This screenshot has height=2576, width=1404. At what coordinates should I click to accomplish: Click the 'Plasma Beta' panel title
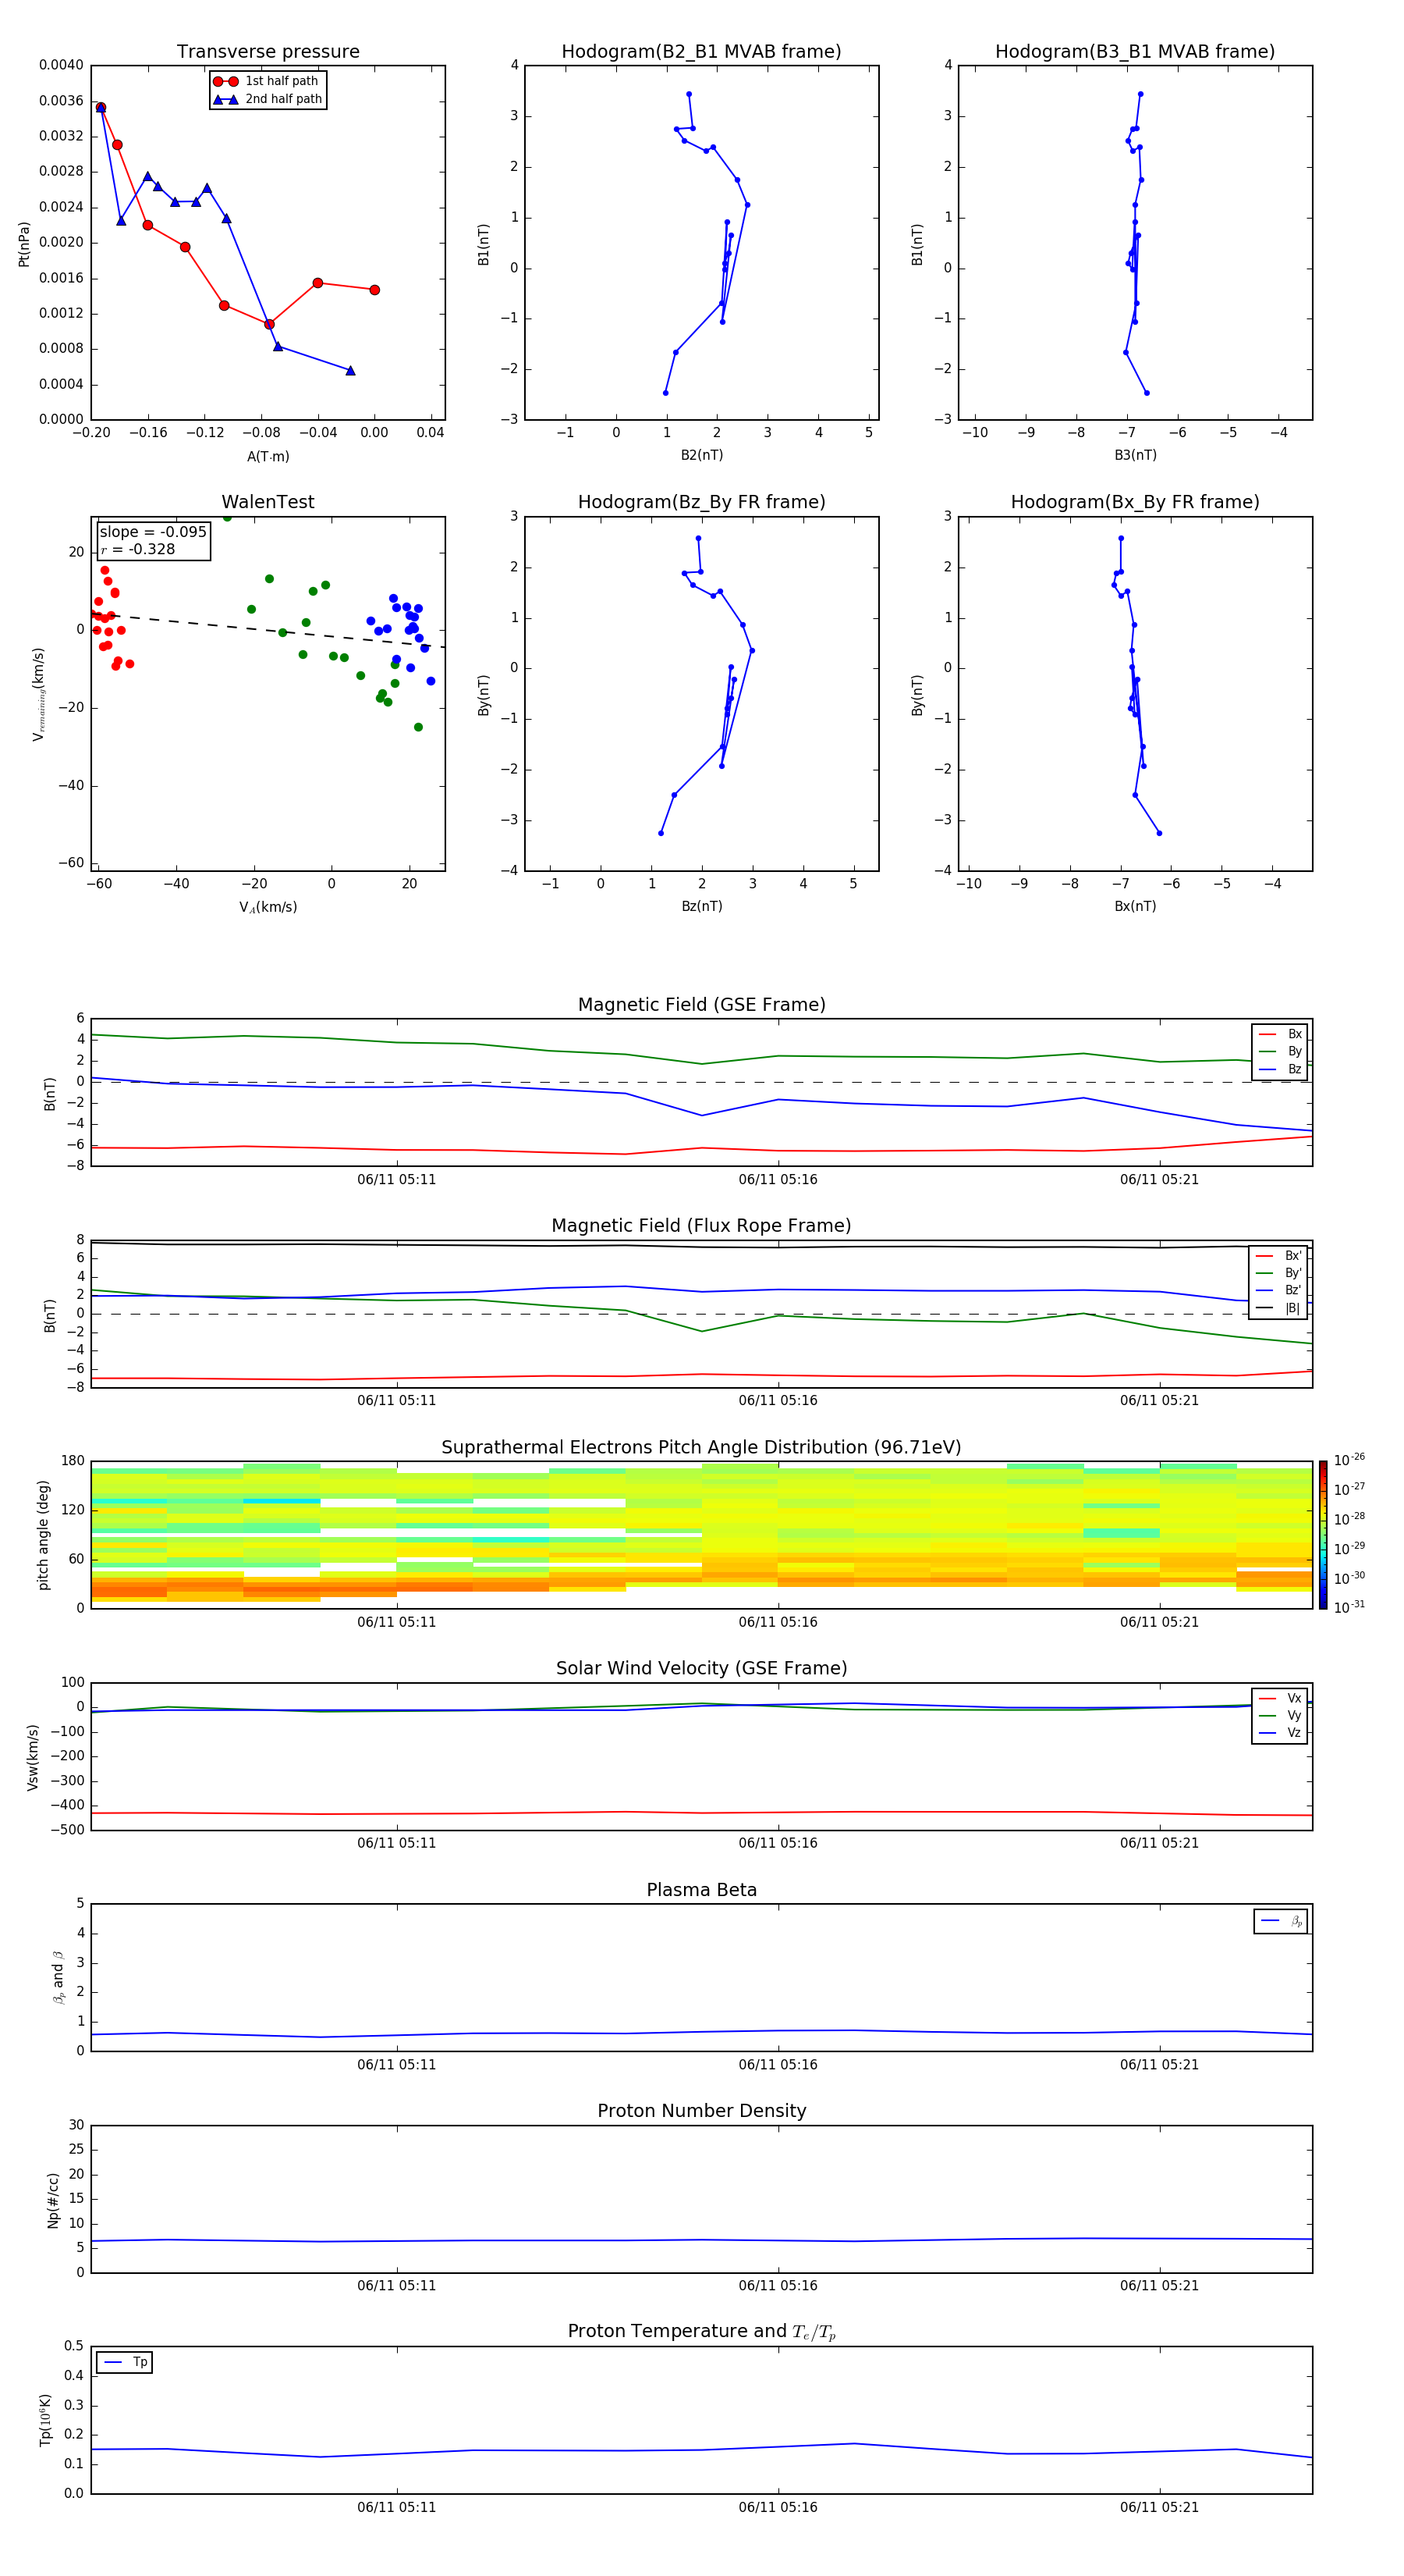pos(701,1891)
